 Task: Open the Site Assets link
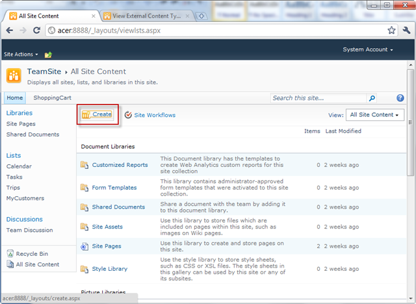tap(107, 227)
